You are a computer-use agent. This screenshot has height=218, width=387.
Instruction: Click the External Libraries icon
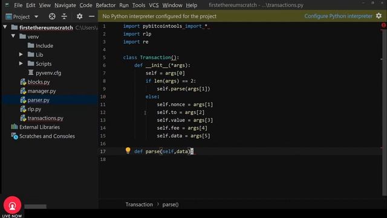(15, 127)
